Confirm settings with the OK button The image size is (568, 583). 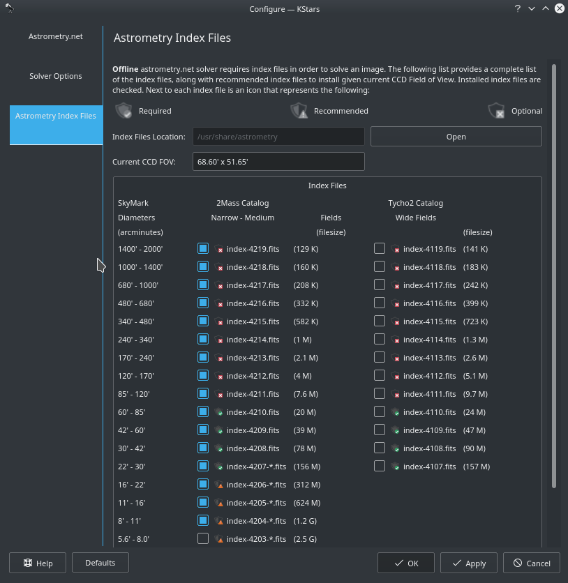(405, 563)
